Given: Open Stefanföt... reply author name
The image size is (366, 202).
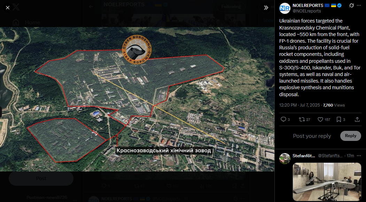Looking at the screenshot, I should (304, 156).
